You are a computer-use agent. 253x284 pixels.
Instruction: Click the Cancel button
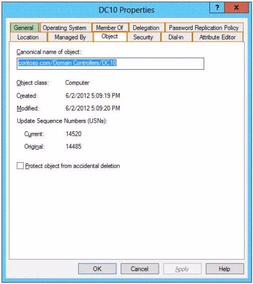(x=140, y=269)
